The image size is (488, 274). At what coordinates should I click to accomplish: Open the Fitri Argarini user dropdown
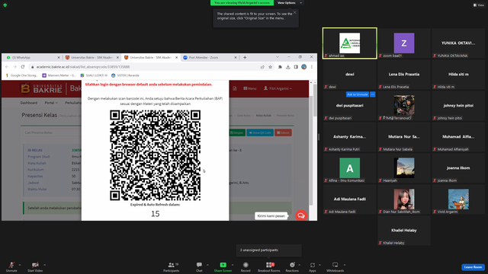(x=278, y=88)
